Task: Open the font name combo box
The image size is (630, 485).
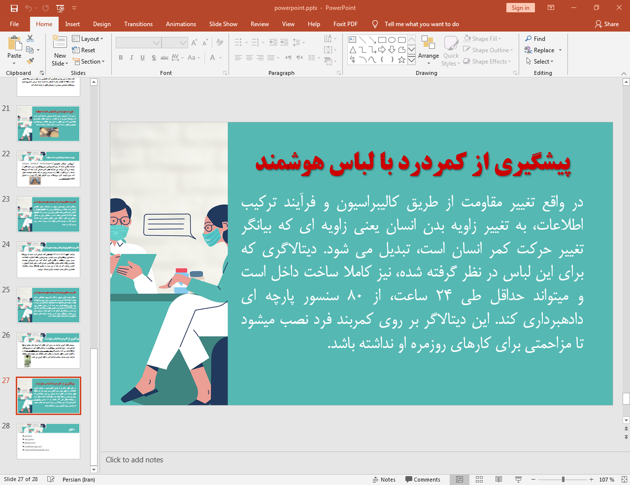Action: 138,43
